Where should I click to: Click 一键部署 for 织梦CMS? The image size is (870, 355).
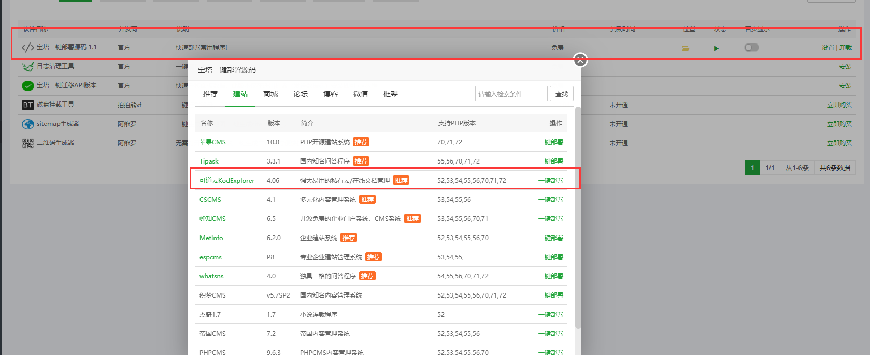tap(551, 295)
